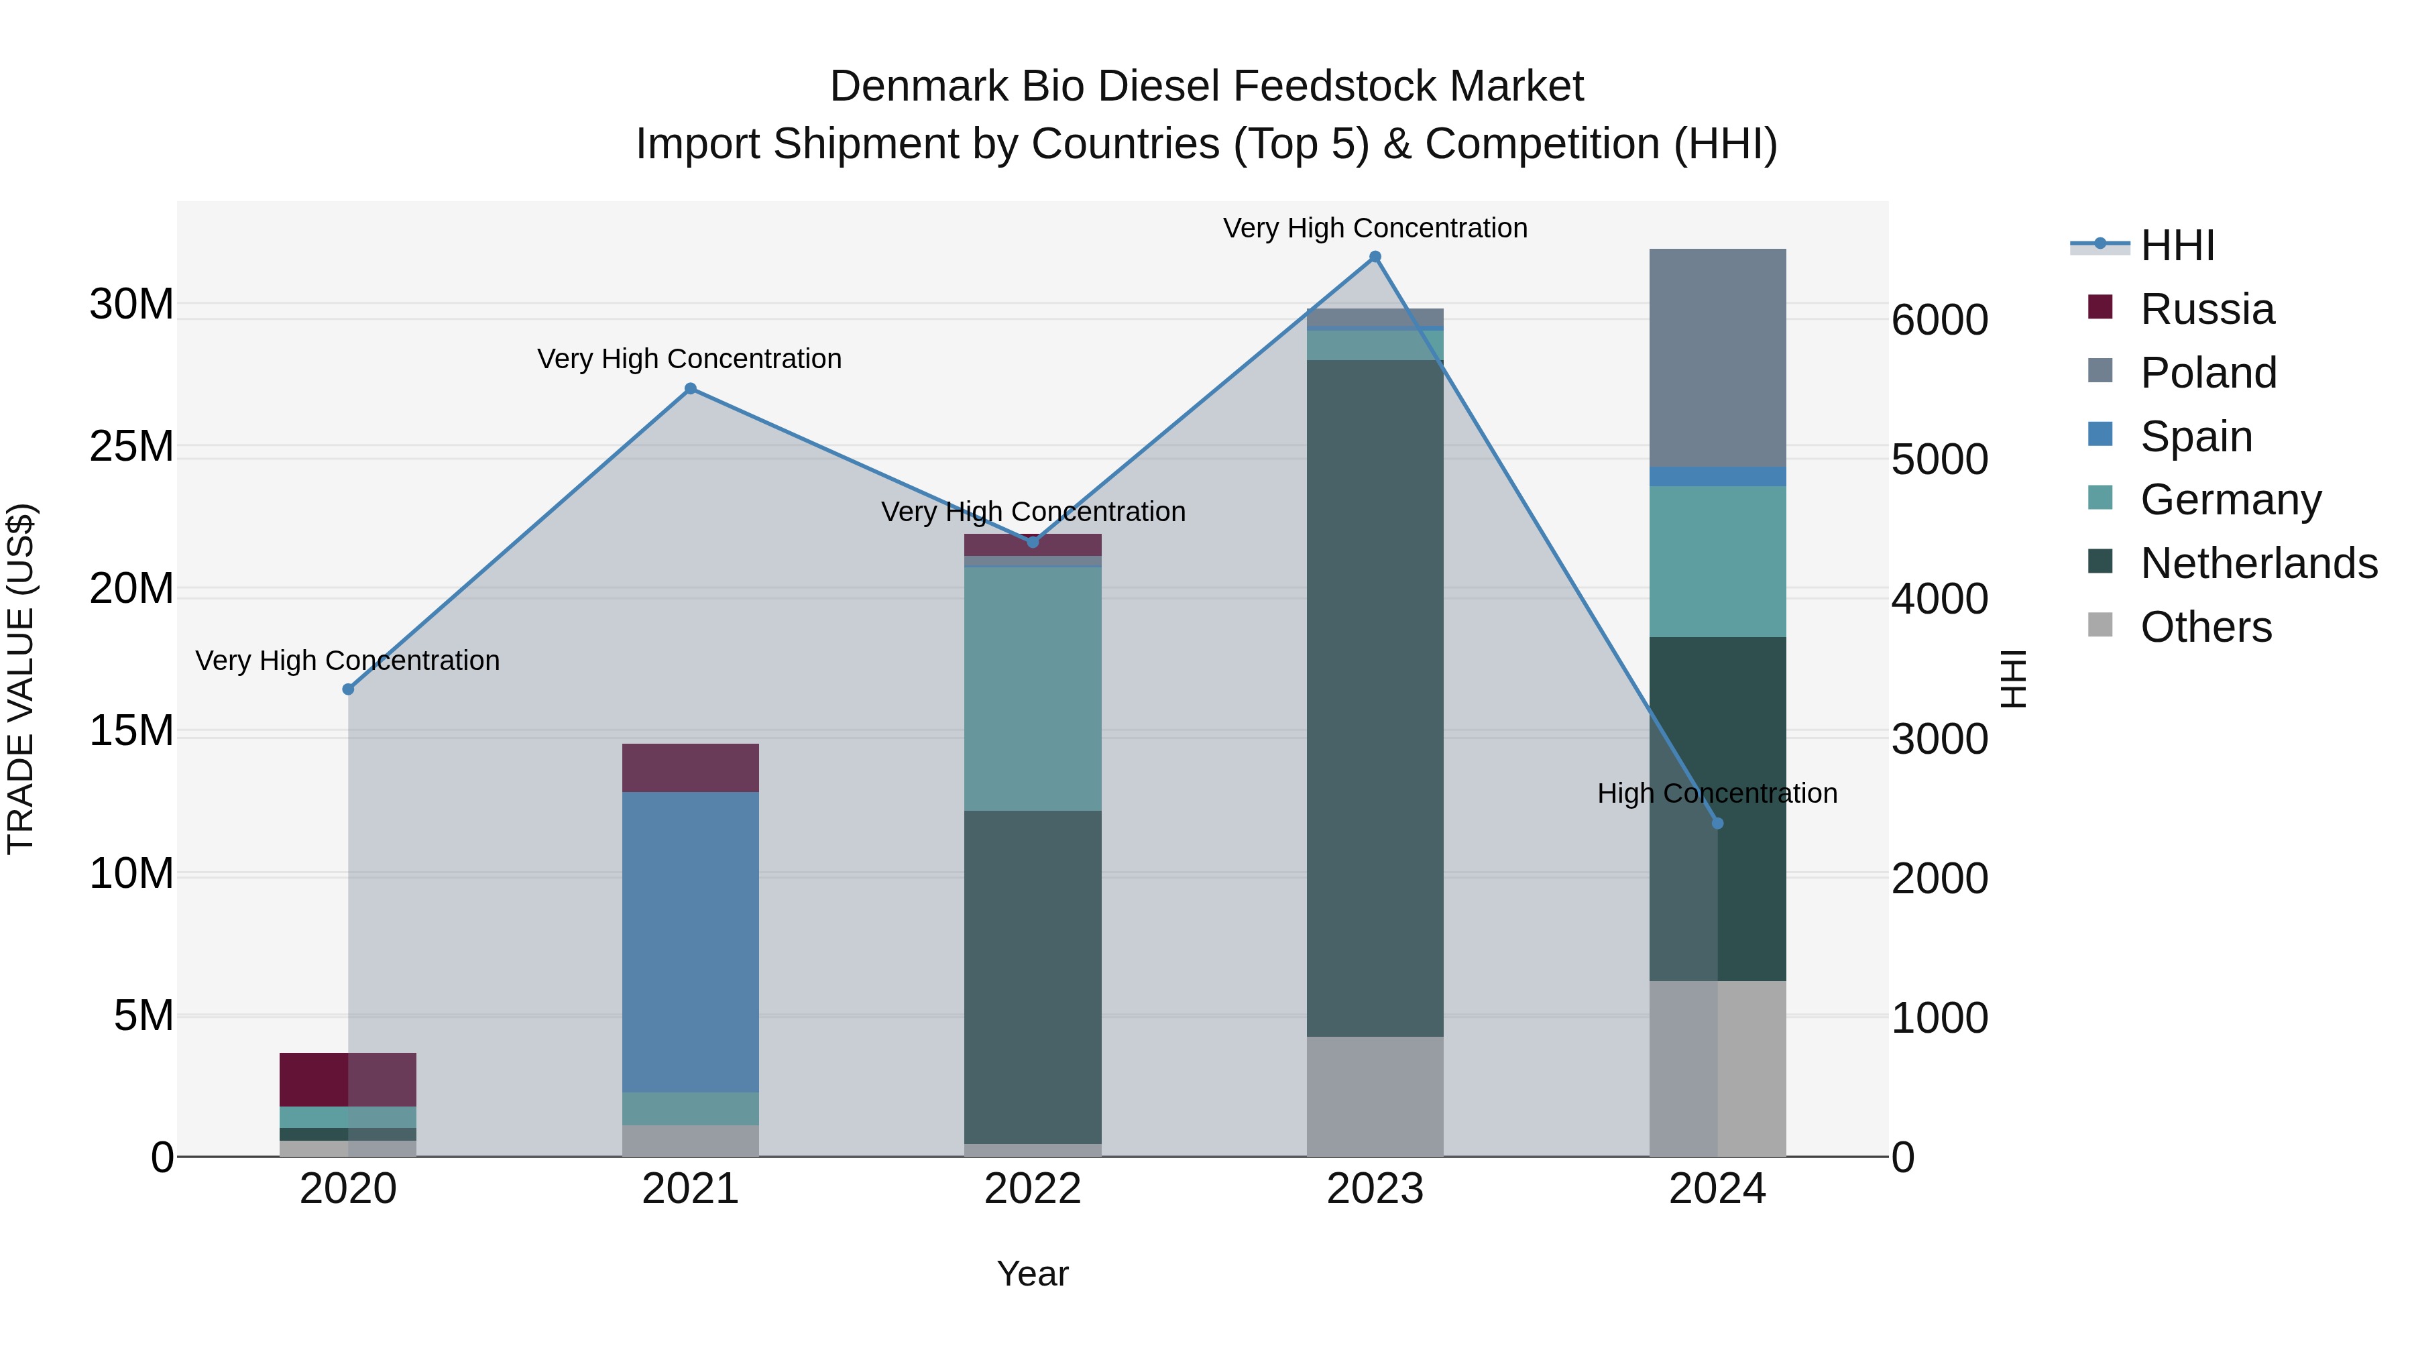Click the Spain segment in 2024 bar
Screen dimensions: 2414x1358
(x=1718, y=477)
